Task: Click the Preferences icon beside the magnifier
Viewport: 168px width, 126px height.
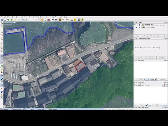Action: tap(26, 20)
